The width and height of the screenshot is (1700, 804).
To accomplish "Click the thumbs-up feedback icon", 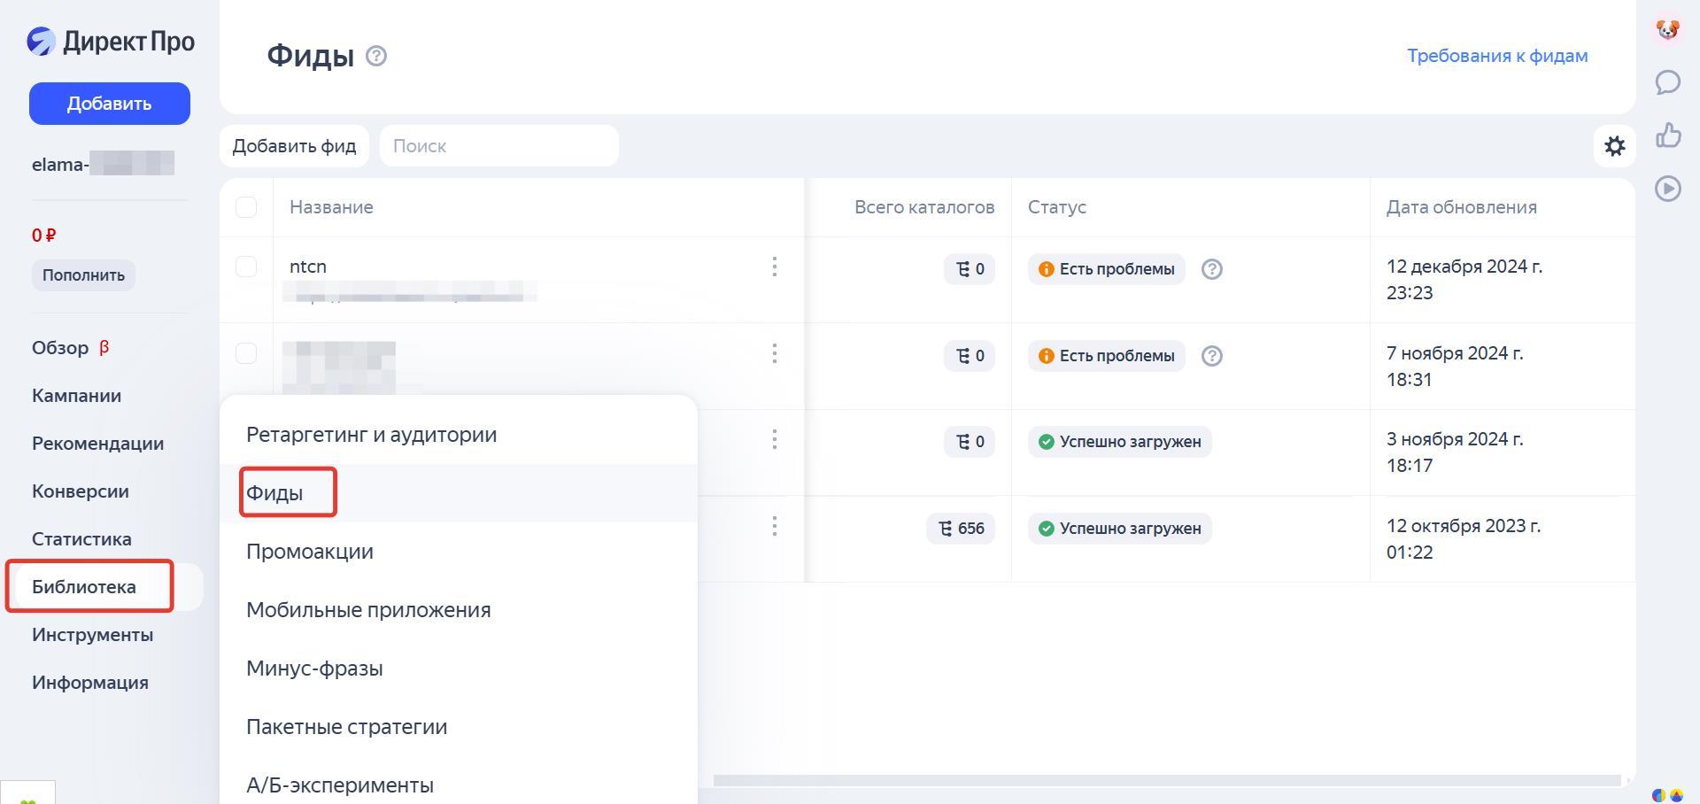I will point(1668,135).
